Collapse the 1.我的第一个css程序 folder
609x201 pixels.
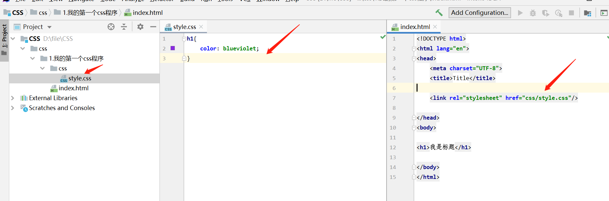click(x=33, y=58)
